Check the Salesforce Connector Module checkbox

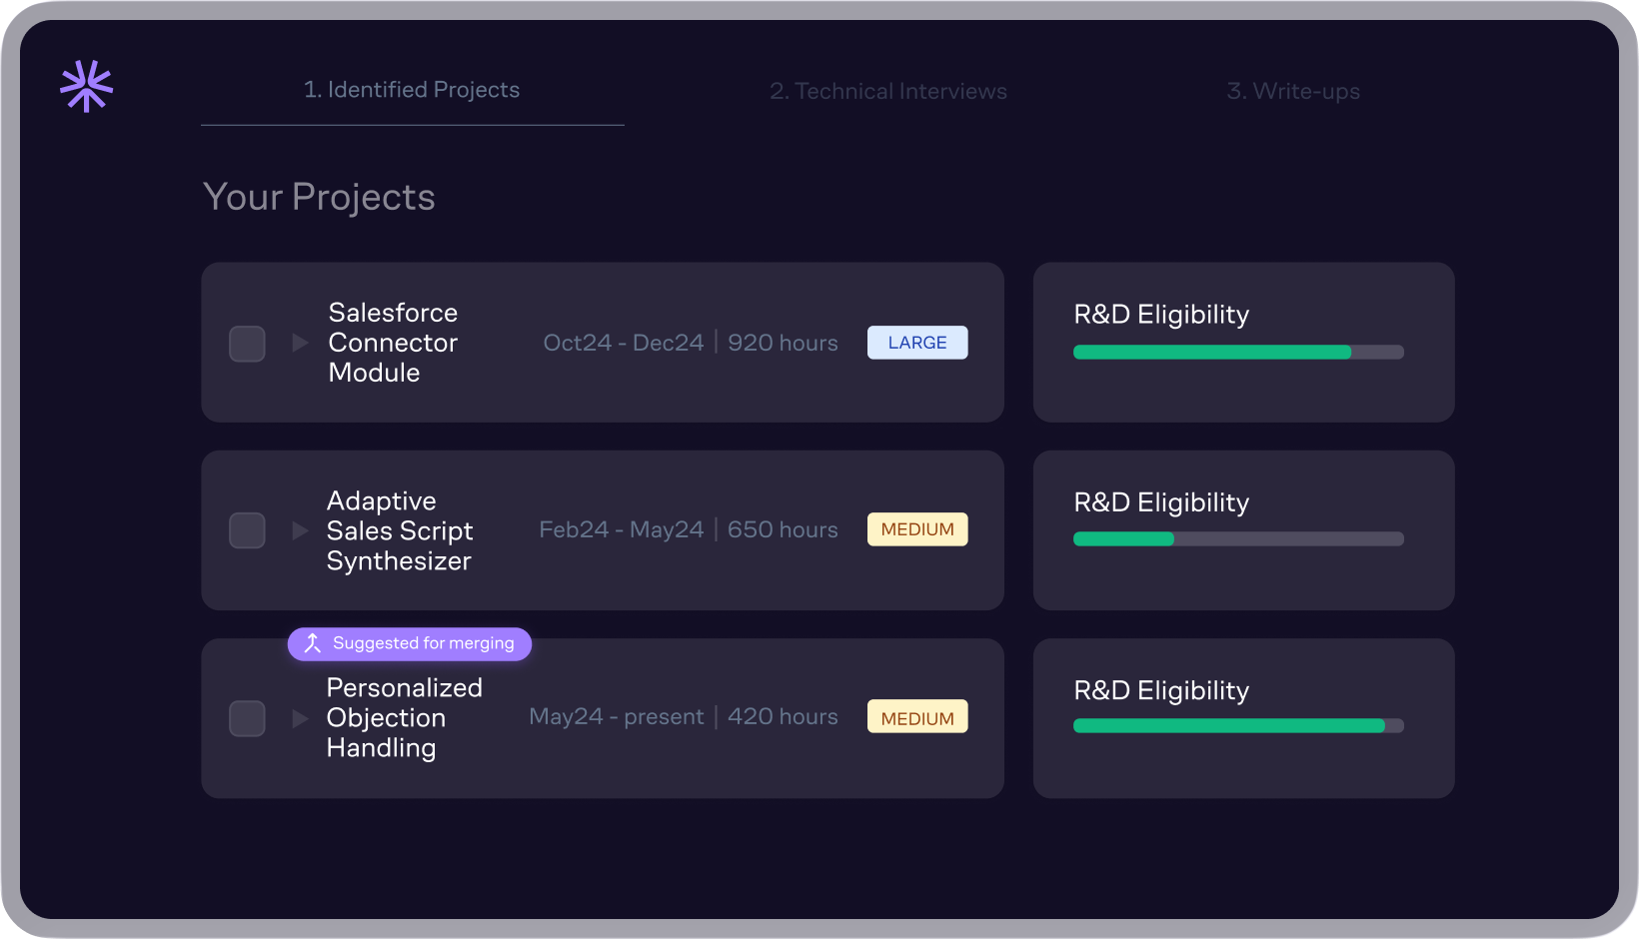(246, 343)
